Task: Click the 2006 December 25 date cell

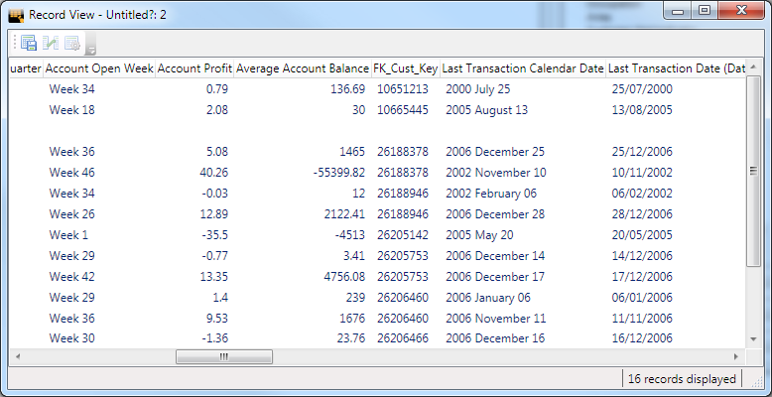Action: click(495, 151)
